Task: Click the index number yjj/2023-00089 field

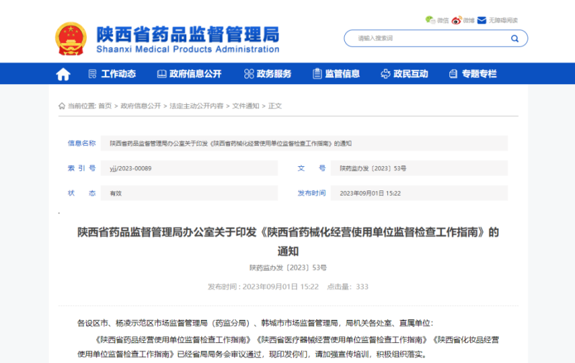Action: click(130, 168)
